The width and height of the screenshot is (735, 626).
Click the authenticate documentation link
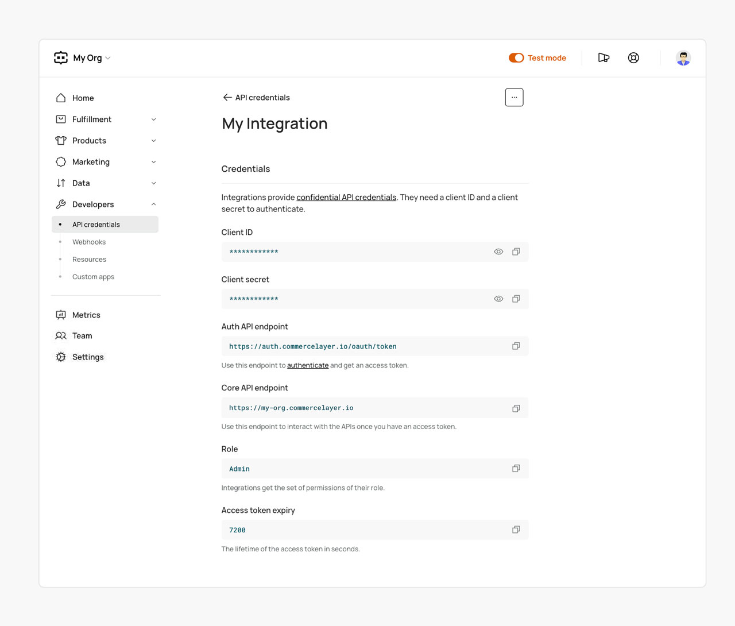coord(308,365)
